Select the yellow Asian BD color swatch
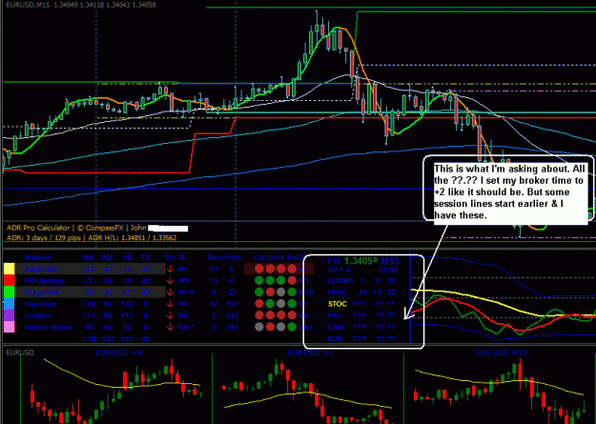Screen dimensions: 596x424 pyautogui.click(x=10, y=270)
